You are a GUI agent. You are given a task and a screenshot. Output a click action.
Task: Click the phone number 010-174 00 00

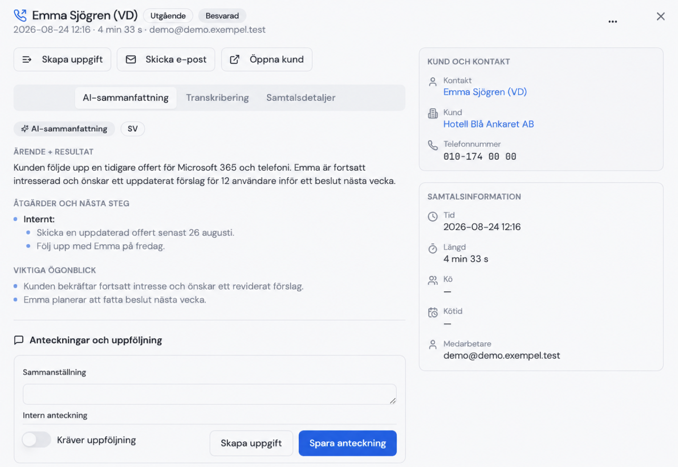click(480, 156)
